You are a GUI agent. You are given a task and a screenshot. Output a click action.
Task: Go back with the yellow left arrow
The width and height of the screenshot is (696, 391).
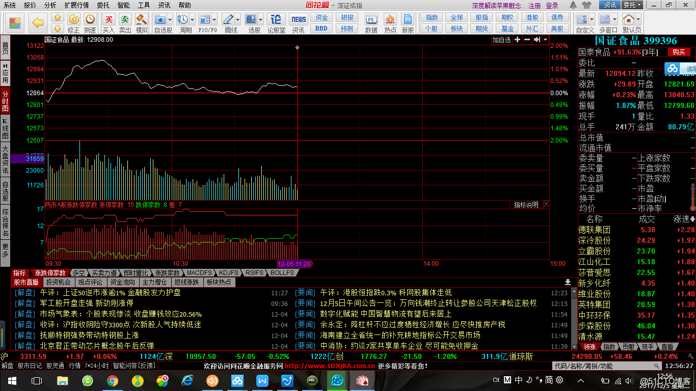[38, 22]
